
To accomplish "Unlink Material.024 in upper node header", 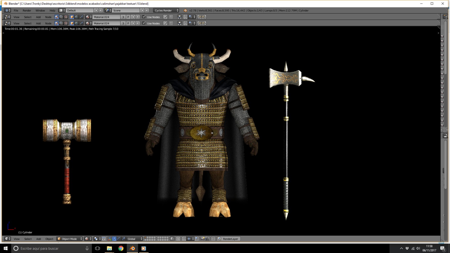I will coord(138,17).
